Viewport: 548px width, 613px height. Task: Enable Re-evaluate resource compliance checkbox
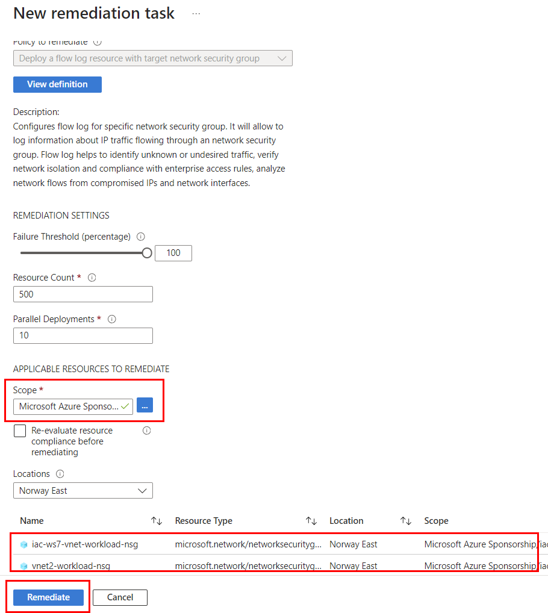tap(20, 431)
